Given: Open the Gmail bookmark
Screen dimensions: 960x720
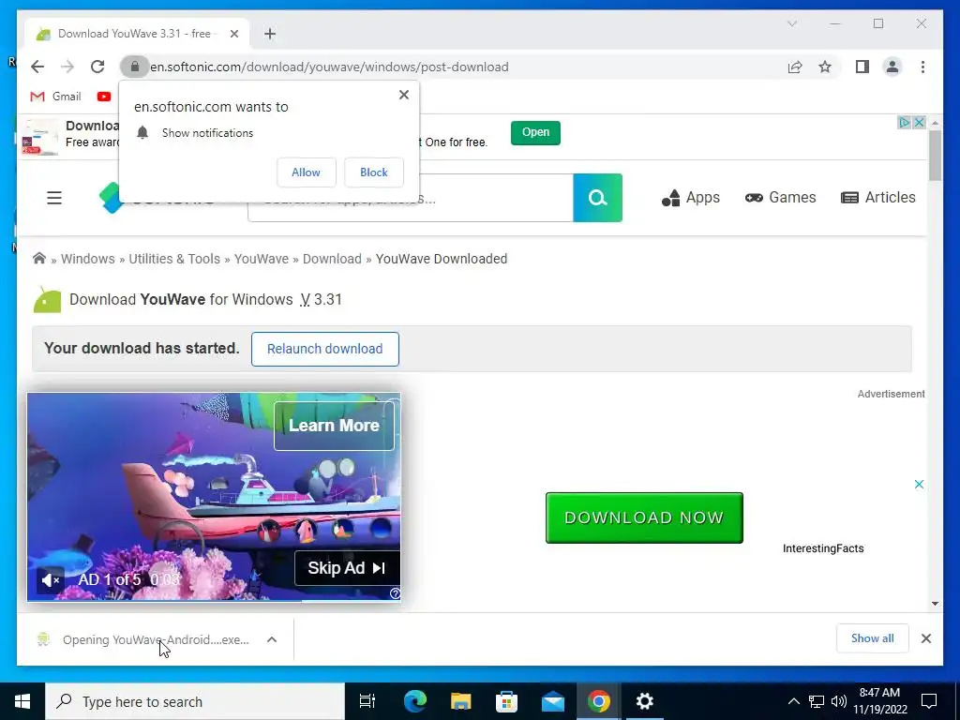Looking at the screenshot, I should point(55,97).
